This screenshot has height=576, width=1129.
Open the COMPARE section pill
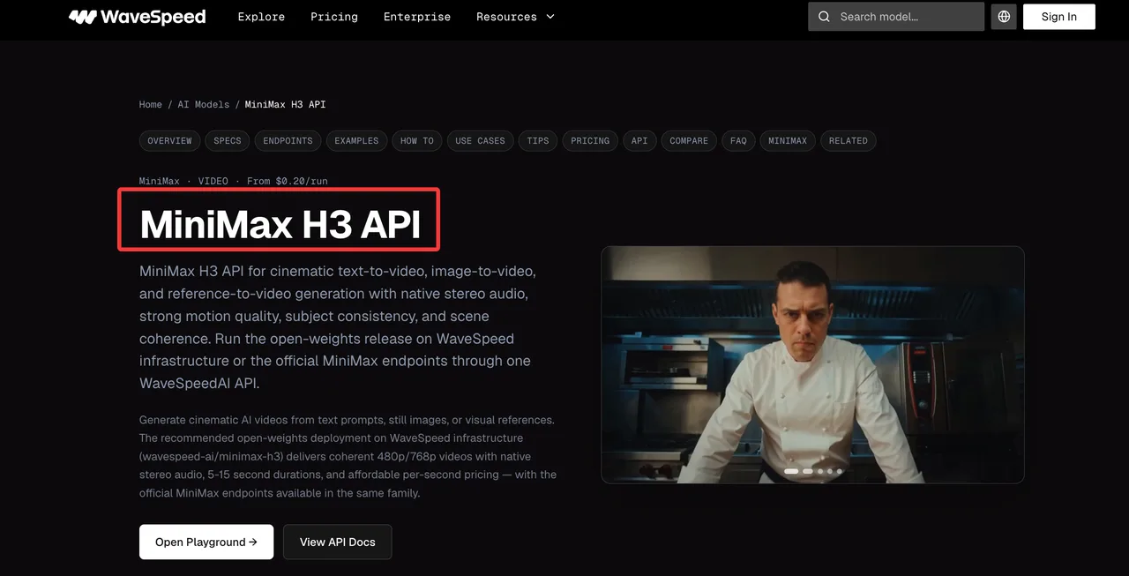click(689, 140)
